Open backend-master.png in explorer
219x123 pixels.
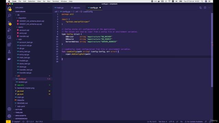[x=26, y=88]
